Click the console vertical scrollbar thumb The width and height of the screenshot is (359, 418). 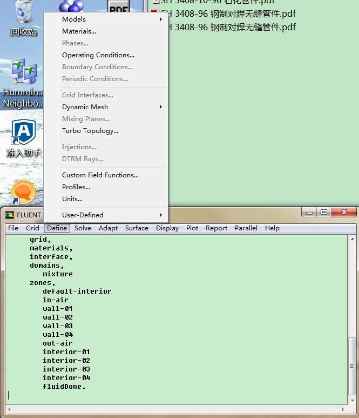(353, 366)
